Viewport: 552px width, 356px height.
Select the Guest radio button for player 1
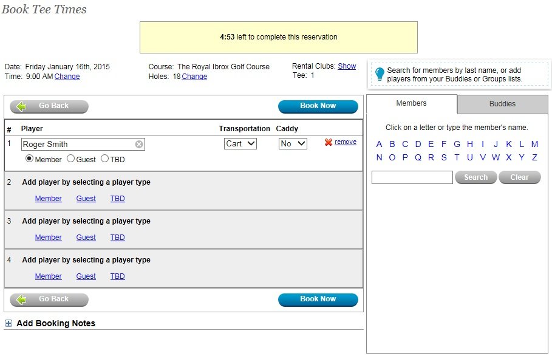(x=70, y=159)
